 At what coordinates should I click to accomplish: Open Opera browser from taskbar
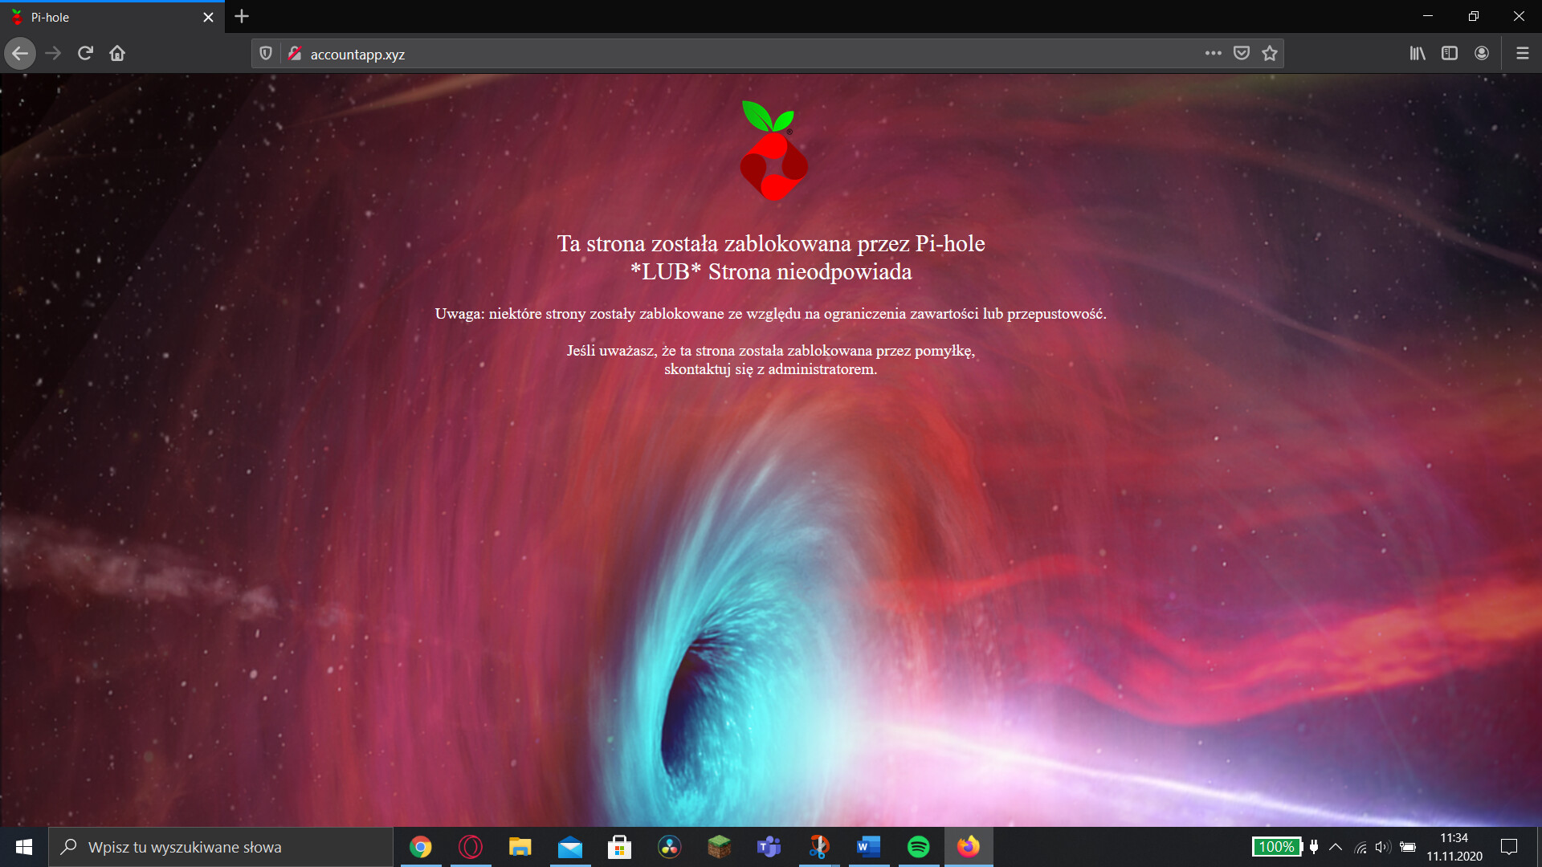point(471,847)
